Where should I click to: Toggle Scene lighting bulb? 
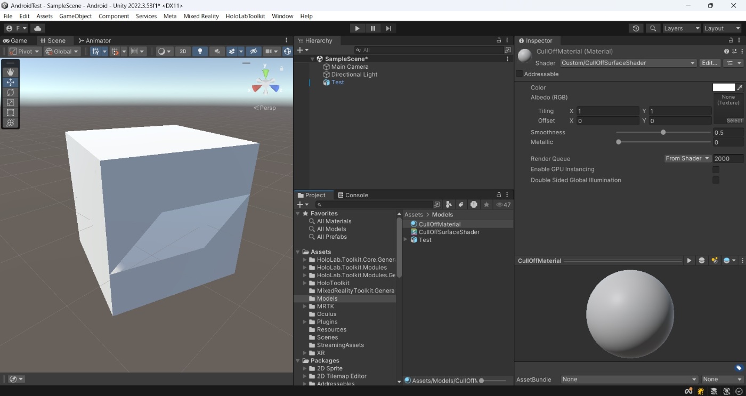(x=200, y=51)
